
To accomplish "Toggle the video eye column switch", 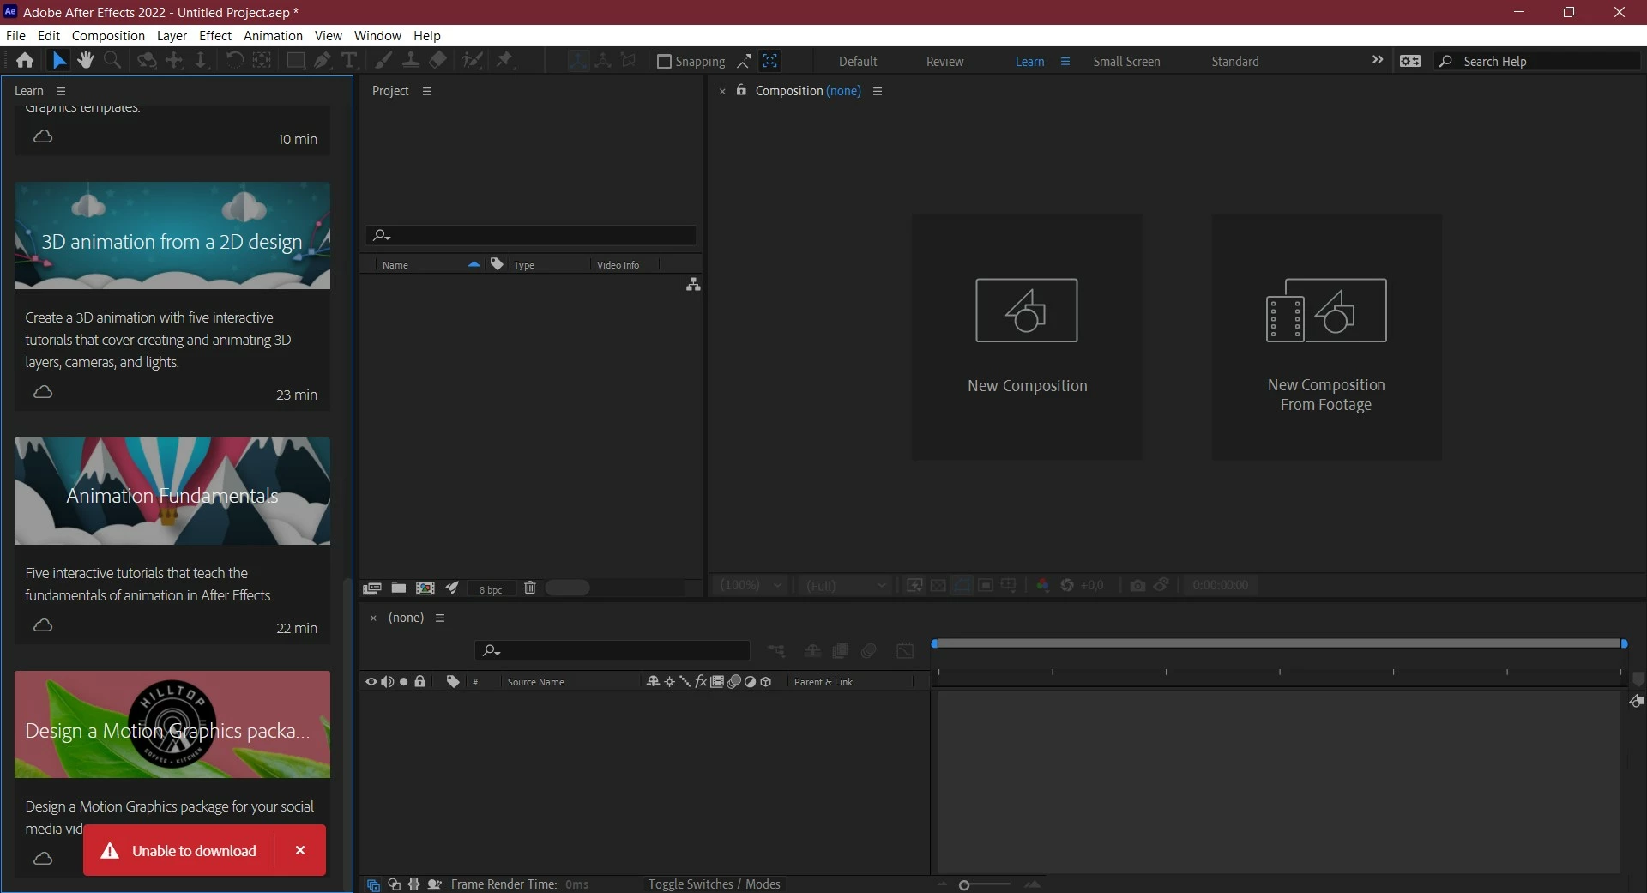I will pos(371,682).
